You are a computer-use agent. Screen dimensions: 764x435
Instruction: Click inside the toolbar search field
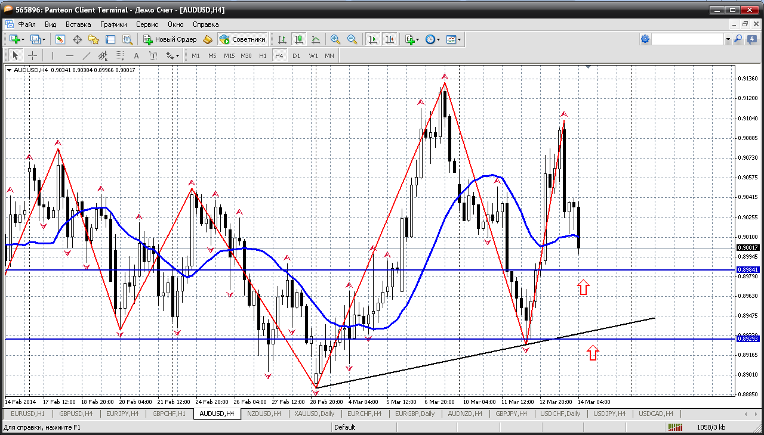click(x=688, y=39)
